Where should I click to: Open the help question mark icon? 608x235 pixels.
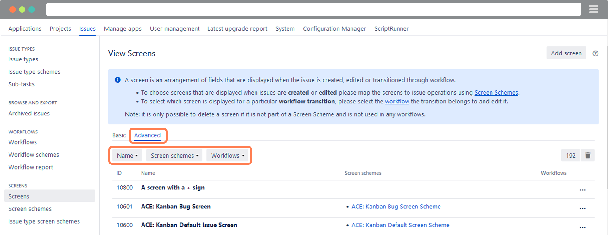coord(595,53)
